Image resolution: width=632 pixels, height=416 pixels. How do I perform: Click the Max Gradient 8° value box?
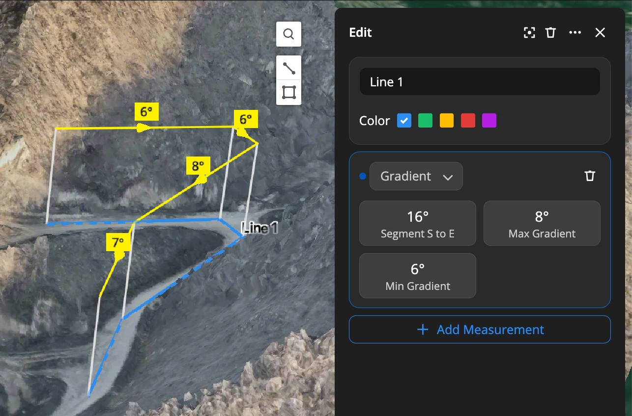[x=542, y=223]
